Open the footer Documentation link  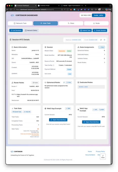point(90,155)
